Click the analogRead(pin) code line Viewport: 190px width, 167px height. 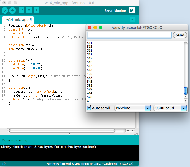[39, 92]
